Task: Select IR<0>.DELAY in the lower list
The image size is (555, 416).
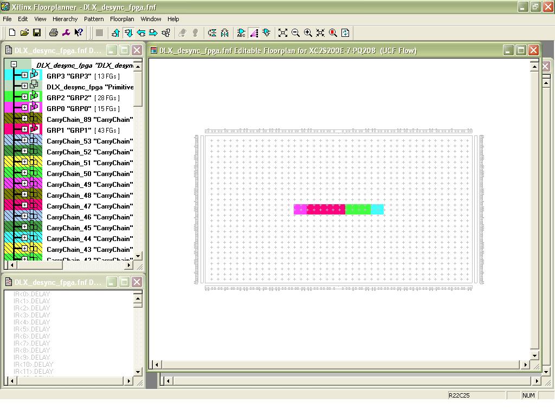Action: pyautogui.click(x=32, y=294)
